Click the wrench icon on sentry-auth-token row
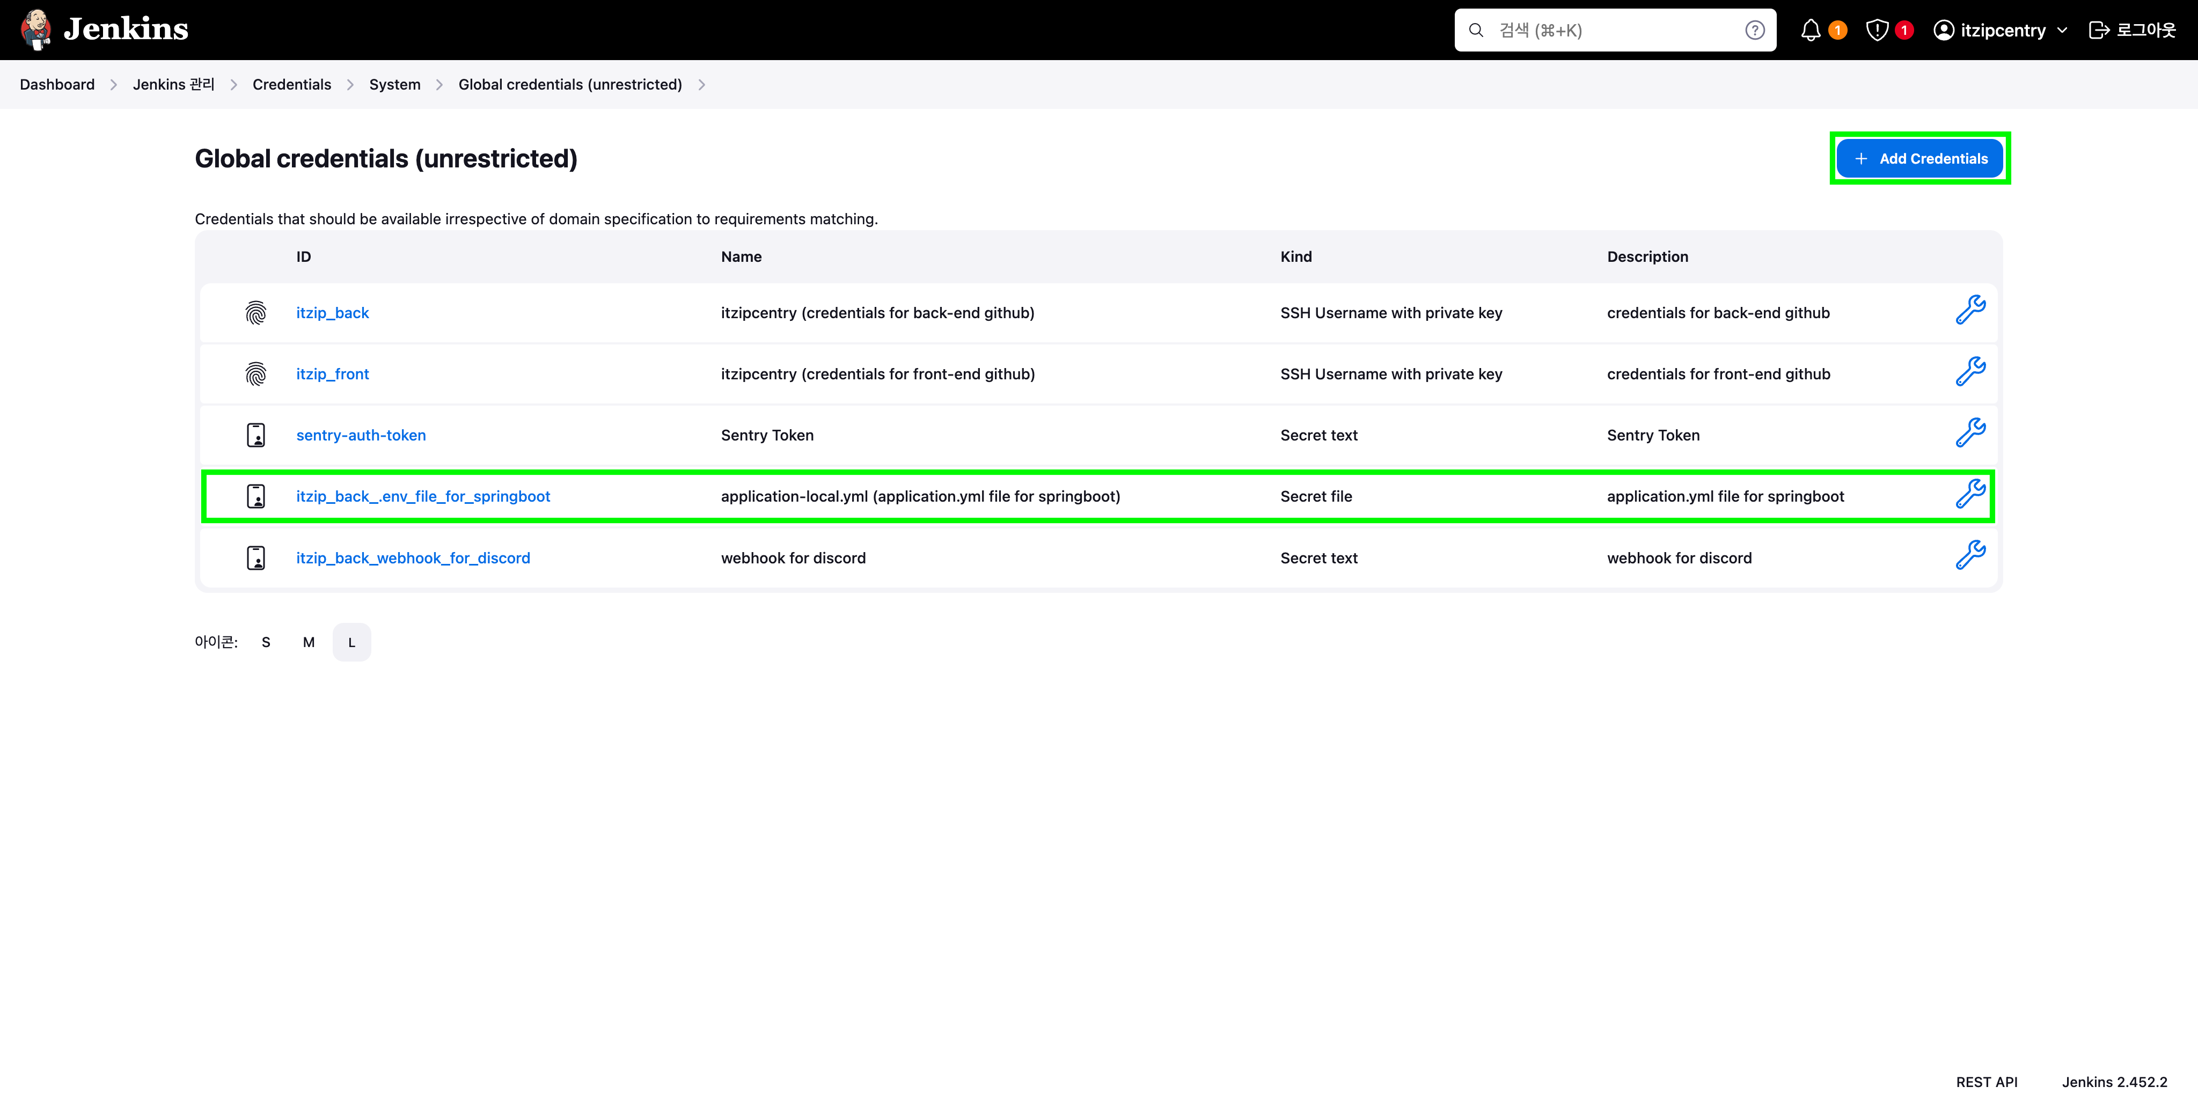2198x1116 pixels. pyautogui.click(x=1971, y=432)
